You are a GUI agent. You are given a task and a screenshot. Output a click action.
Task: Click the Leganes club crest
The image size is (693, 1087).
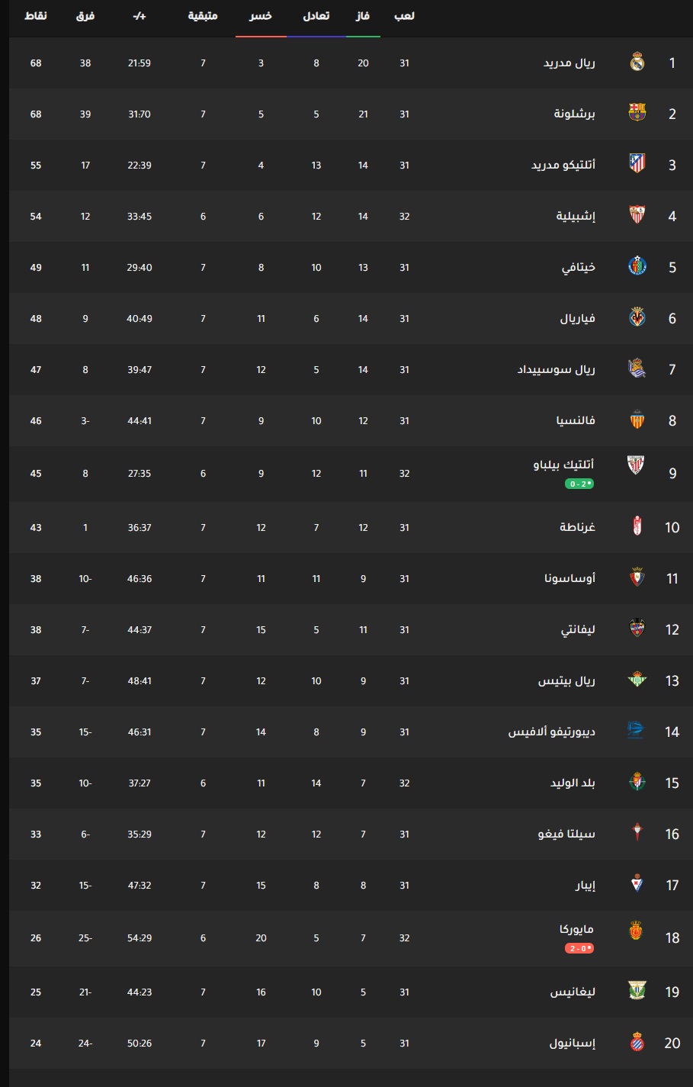click(x=637, y=991)
